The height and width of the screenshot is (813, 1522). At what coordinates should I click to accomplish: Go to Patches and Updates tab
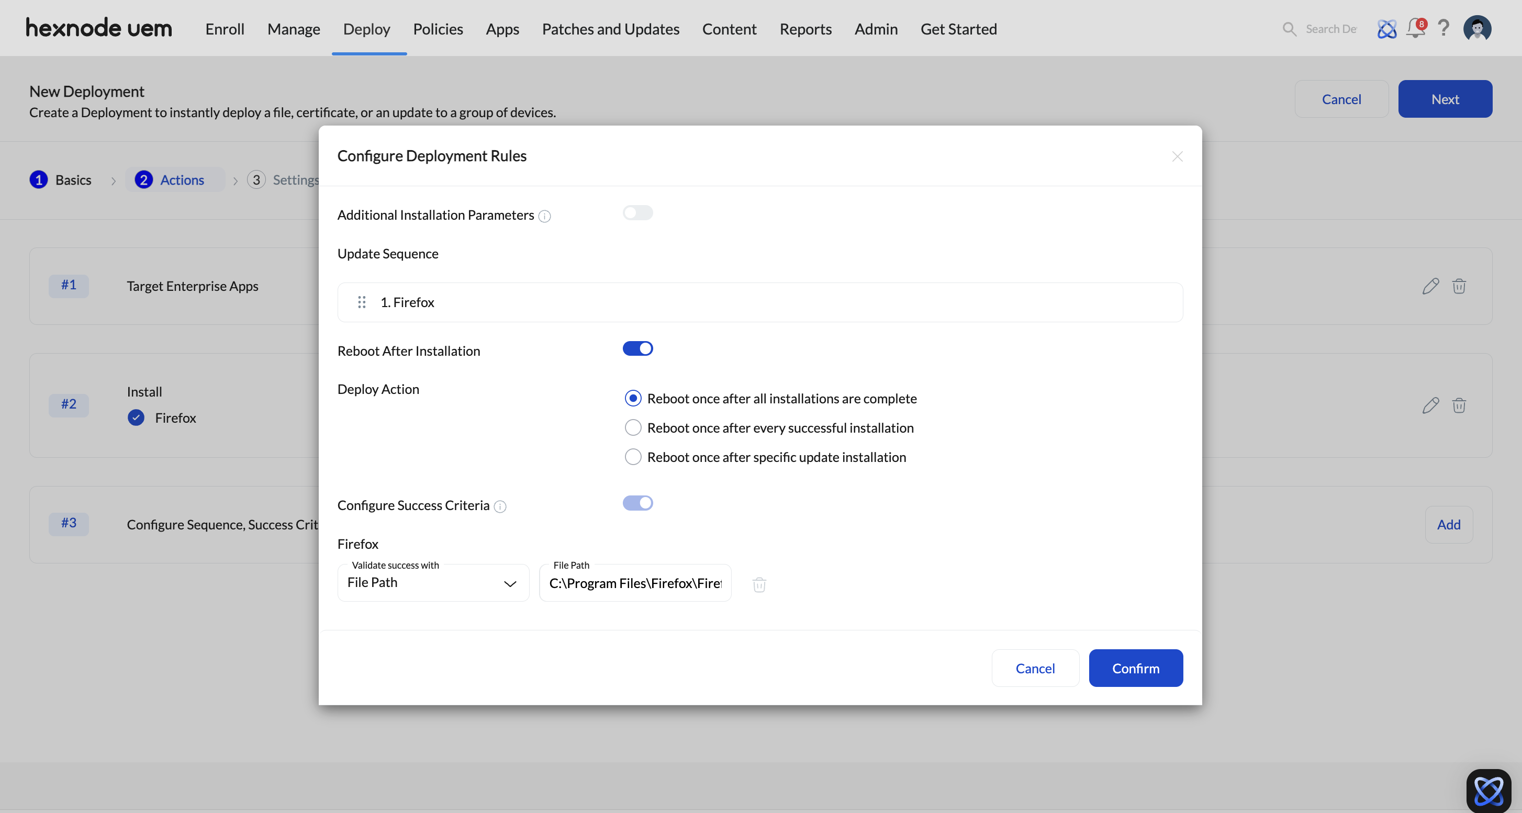pos(610,29)
